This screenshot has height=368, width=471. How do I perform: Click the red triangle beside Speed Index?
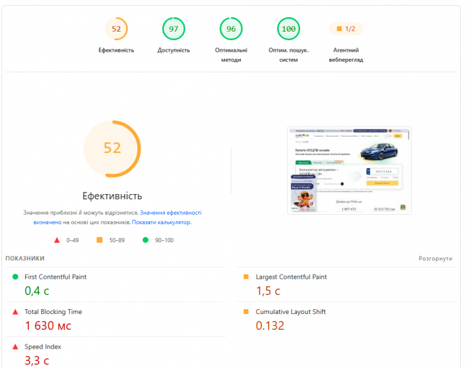(x=15, y=346)
